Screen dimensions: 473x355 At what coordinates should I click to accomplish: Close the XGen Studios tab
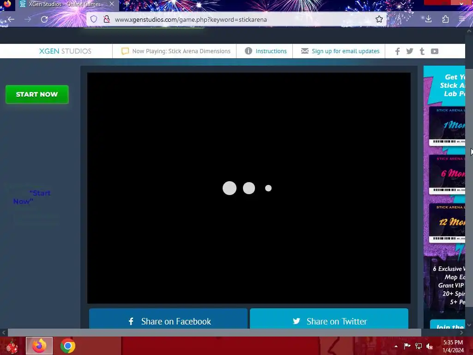click(112, 4)
